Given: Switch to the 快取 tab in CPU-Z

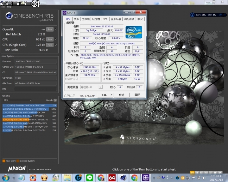Looking at the screenshot, I should coord(77,19).
